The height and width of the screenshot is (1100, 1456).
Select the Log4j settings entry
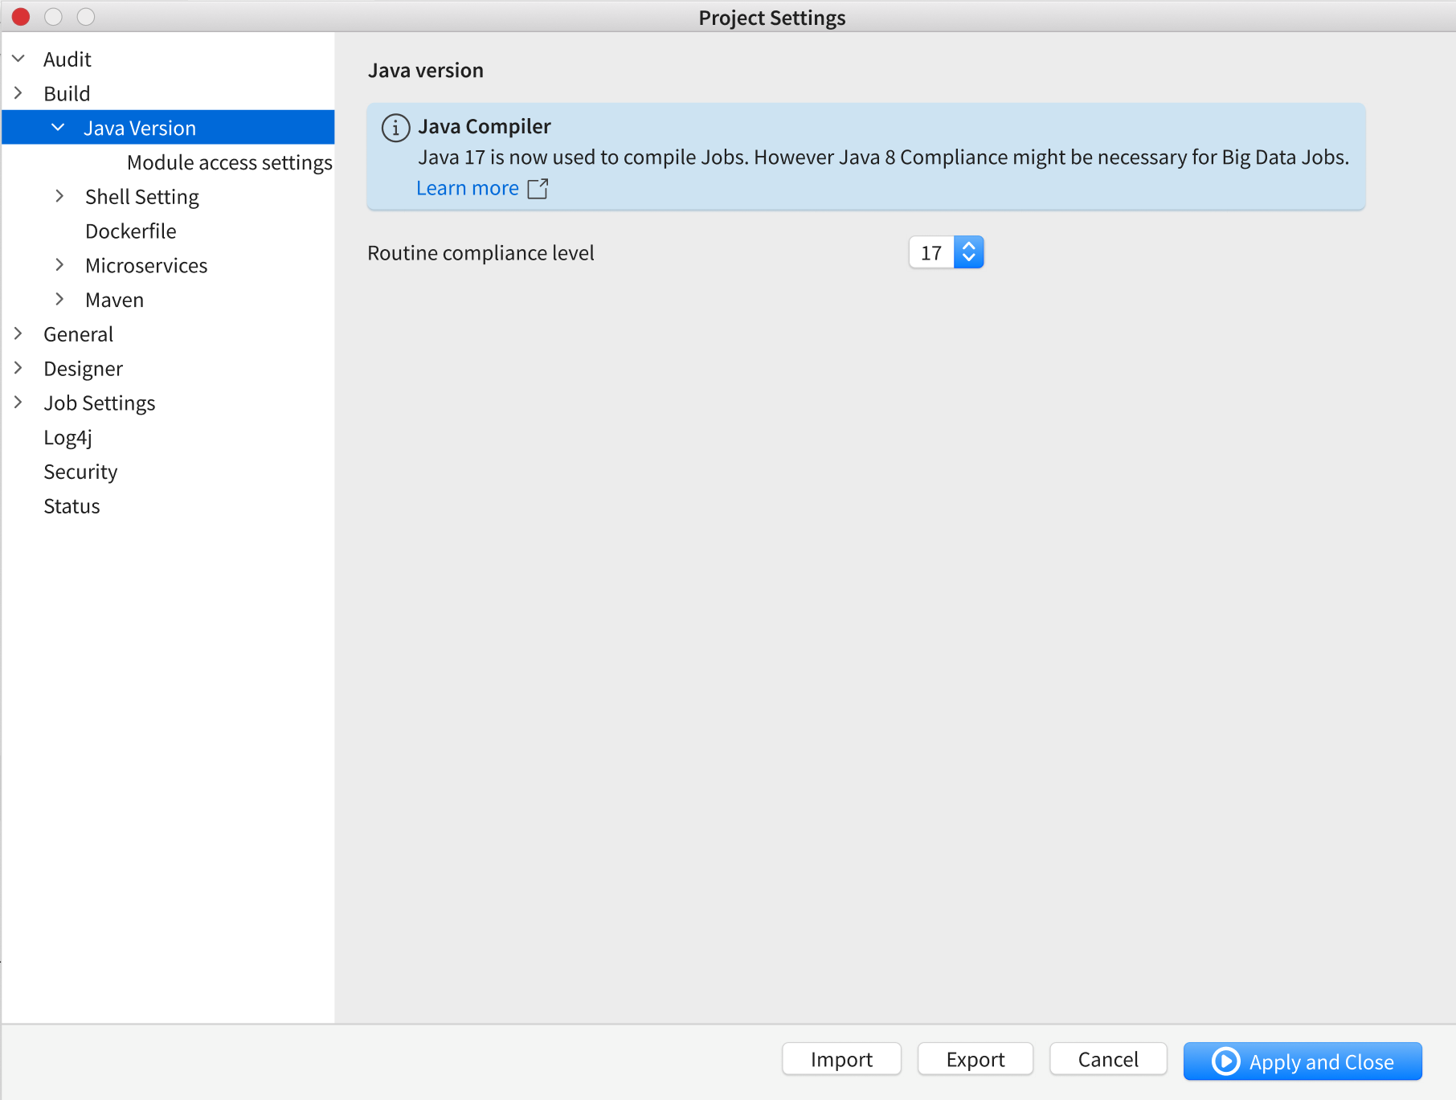coord(68,437)
